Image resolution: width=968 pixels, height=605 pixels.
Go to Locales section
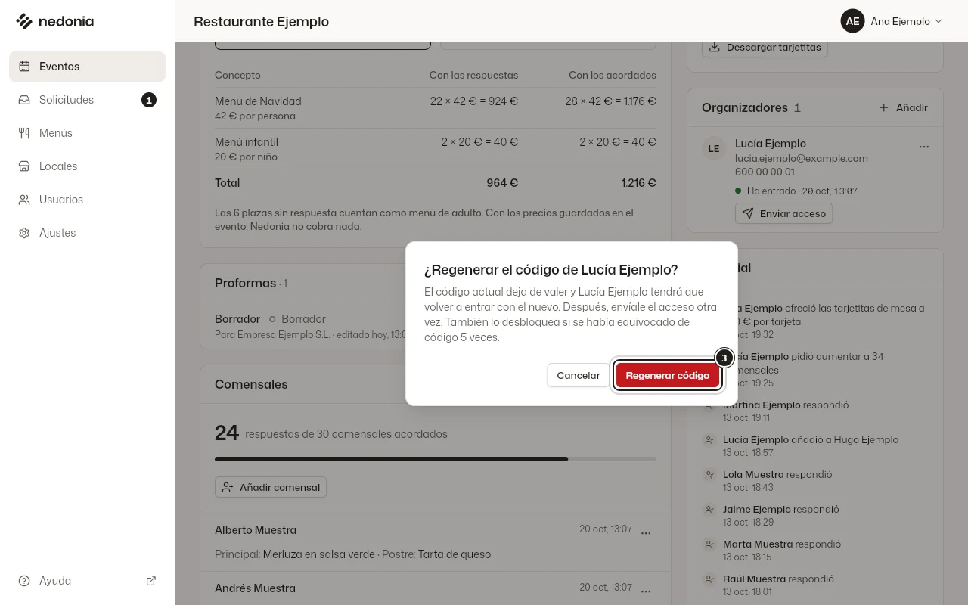(87, 166)
